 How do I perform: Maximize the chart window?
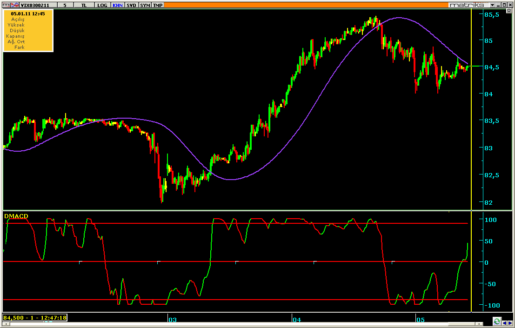504,5
